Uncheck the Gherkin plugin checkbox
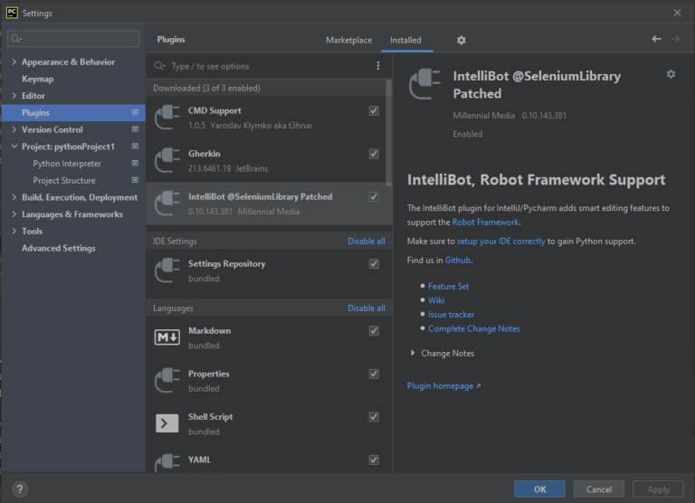Screen dimensions: 695x503 point(374,154)
